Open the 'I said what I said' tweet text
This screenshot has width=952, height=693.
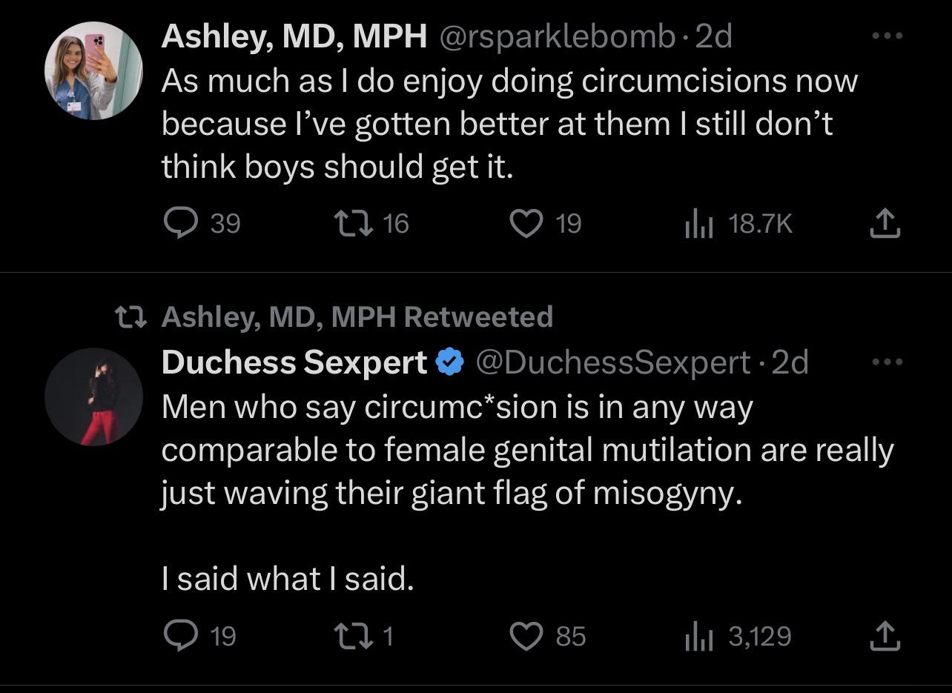(288, 578)
